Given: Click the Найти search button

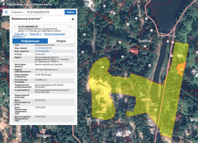Looking at the screenshot, I should point(70,12).
